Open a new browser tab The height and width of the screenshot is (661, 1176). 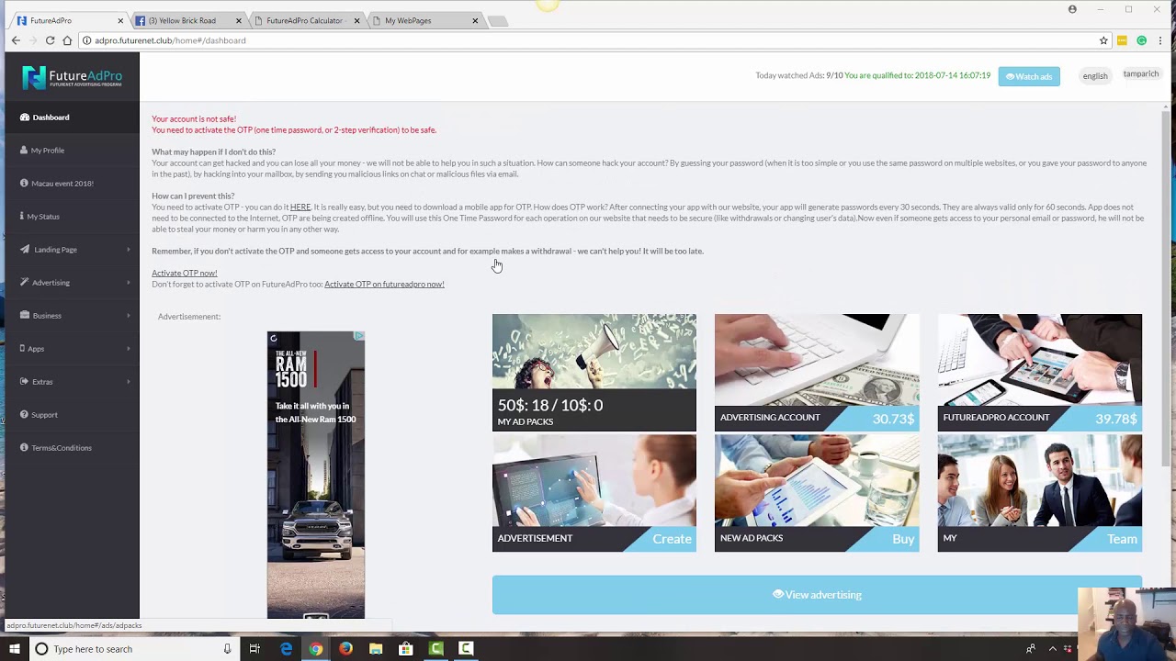click(497, 20)
